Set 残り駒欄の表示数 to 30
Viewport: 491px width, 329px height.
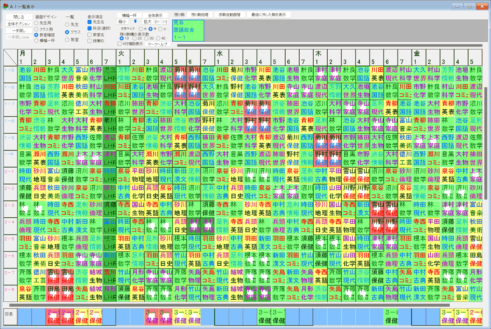pyautogui.click(x=149, y=38)
